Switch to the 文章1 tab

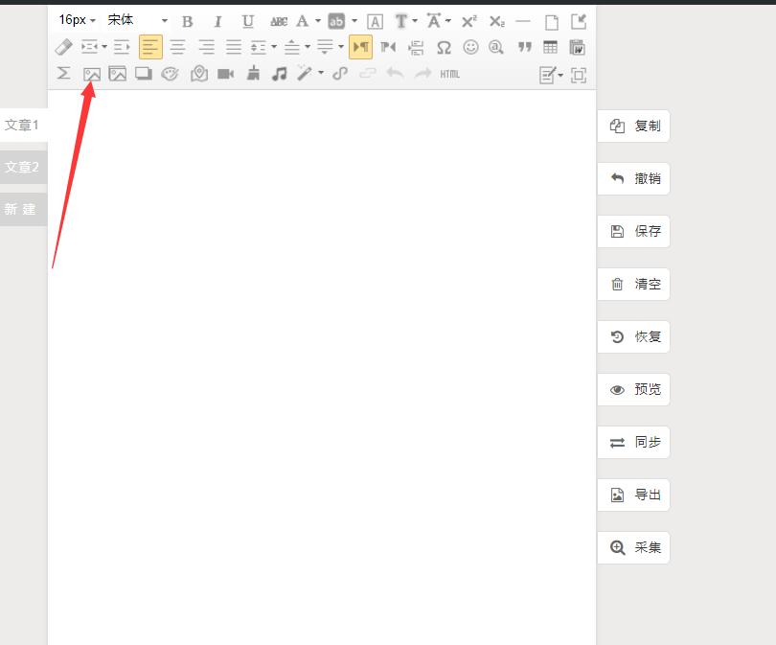pyautogui.click(x=24, y=126)
